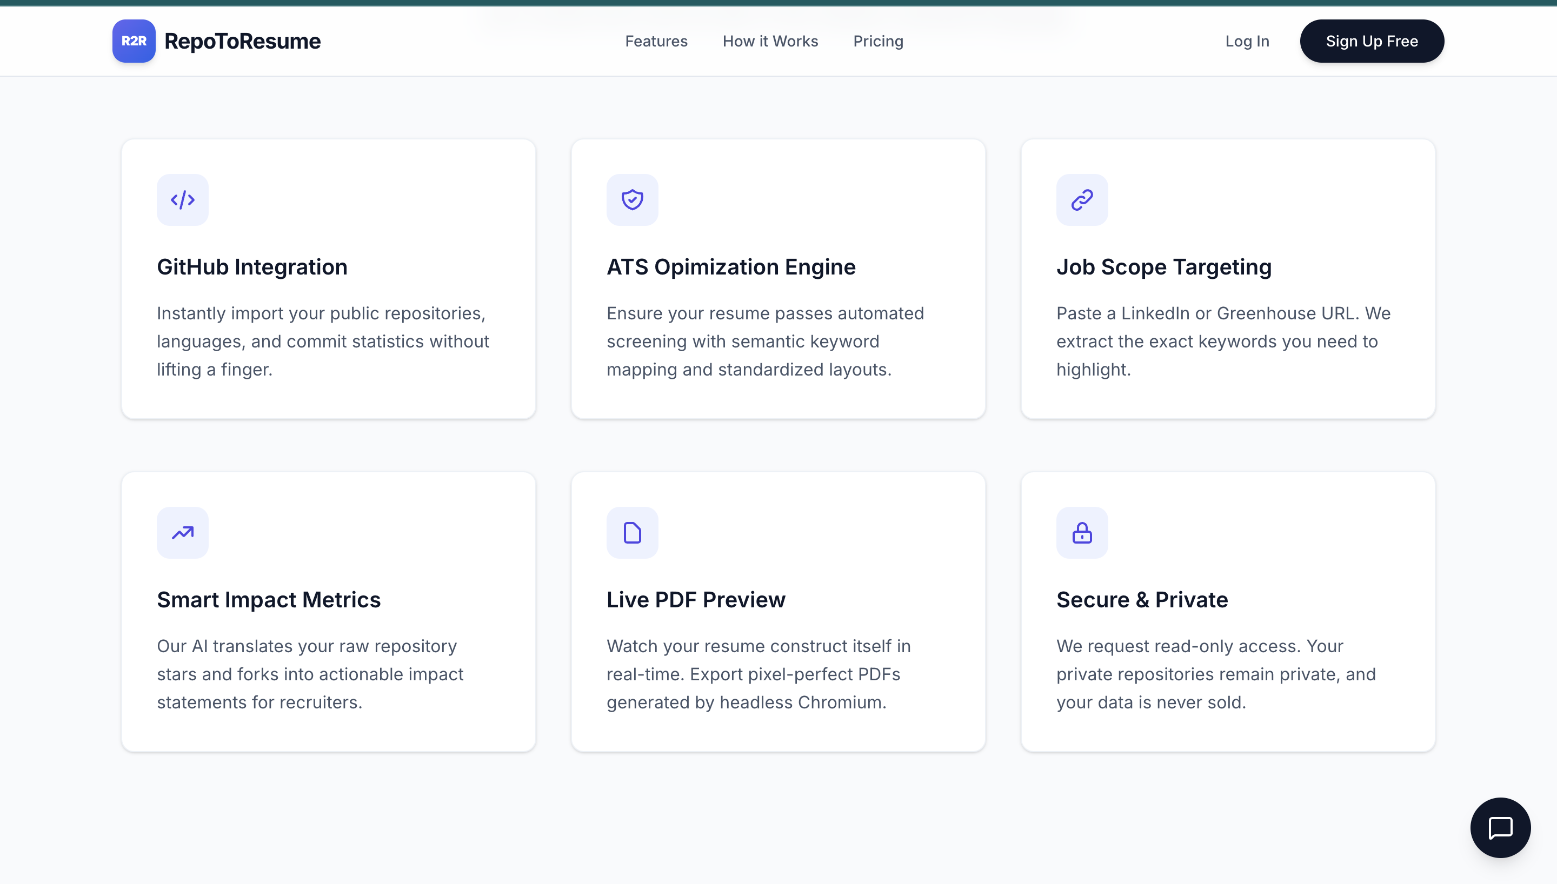Click the R2R logo icon
Image resolution: width=1557 pixels, height=884 pixels.
(133, 41)
